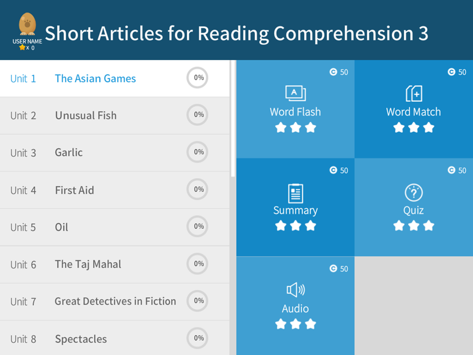Click the coin icon on Quiz tile

coord(451,170)
